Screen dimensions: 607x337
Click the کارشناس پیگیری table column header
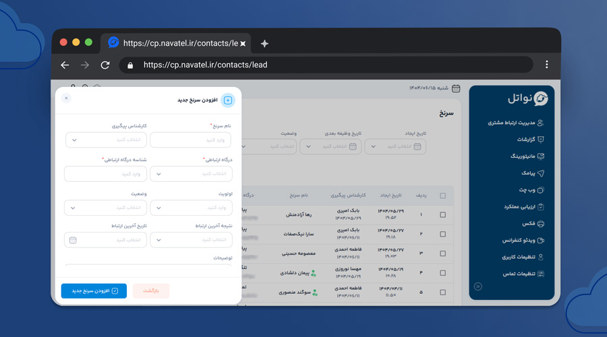(348, 195)
